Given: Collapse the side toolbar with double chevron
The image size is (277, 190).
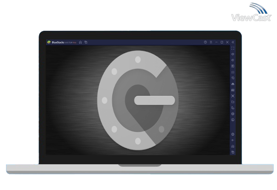Looking at the screenshot, I should 233,42.
